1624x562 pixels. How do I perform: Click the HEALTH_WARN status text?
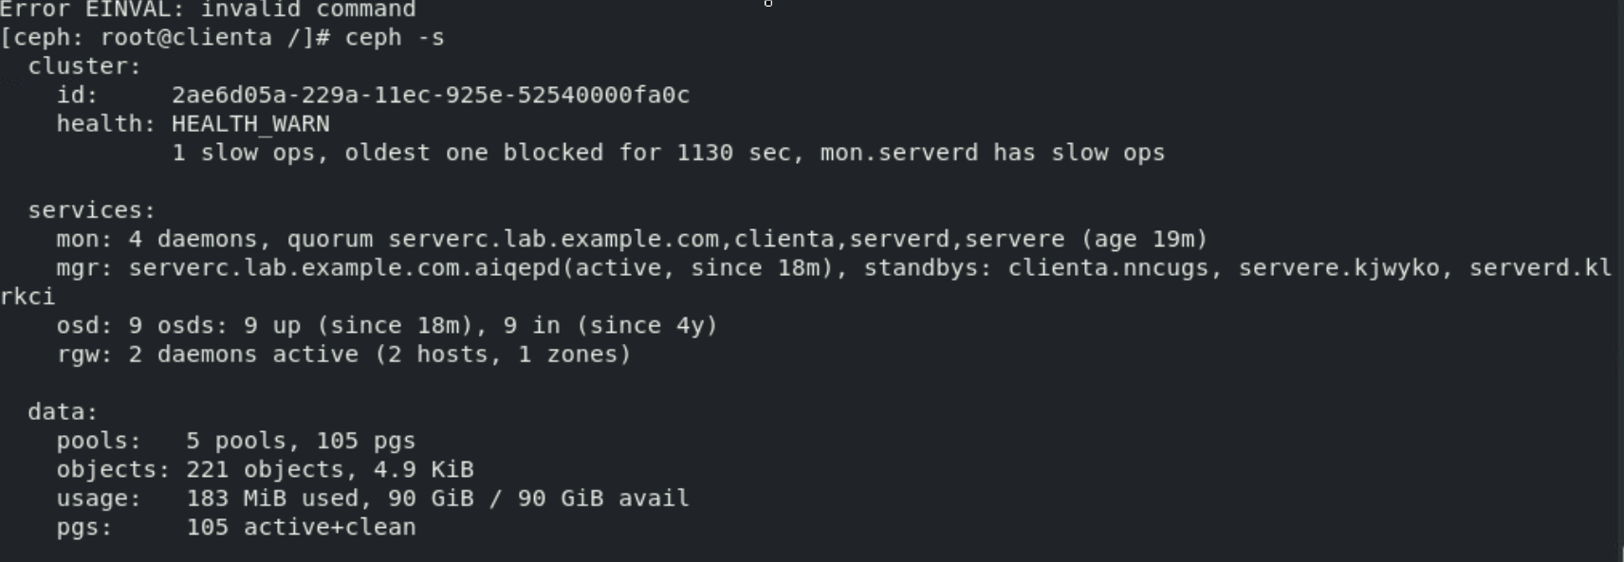click(x=250, y=124)
